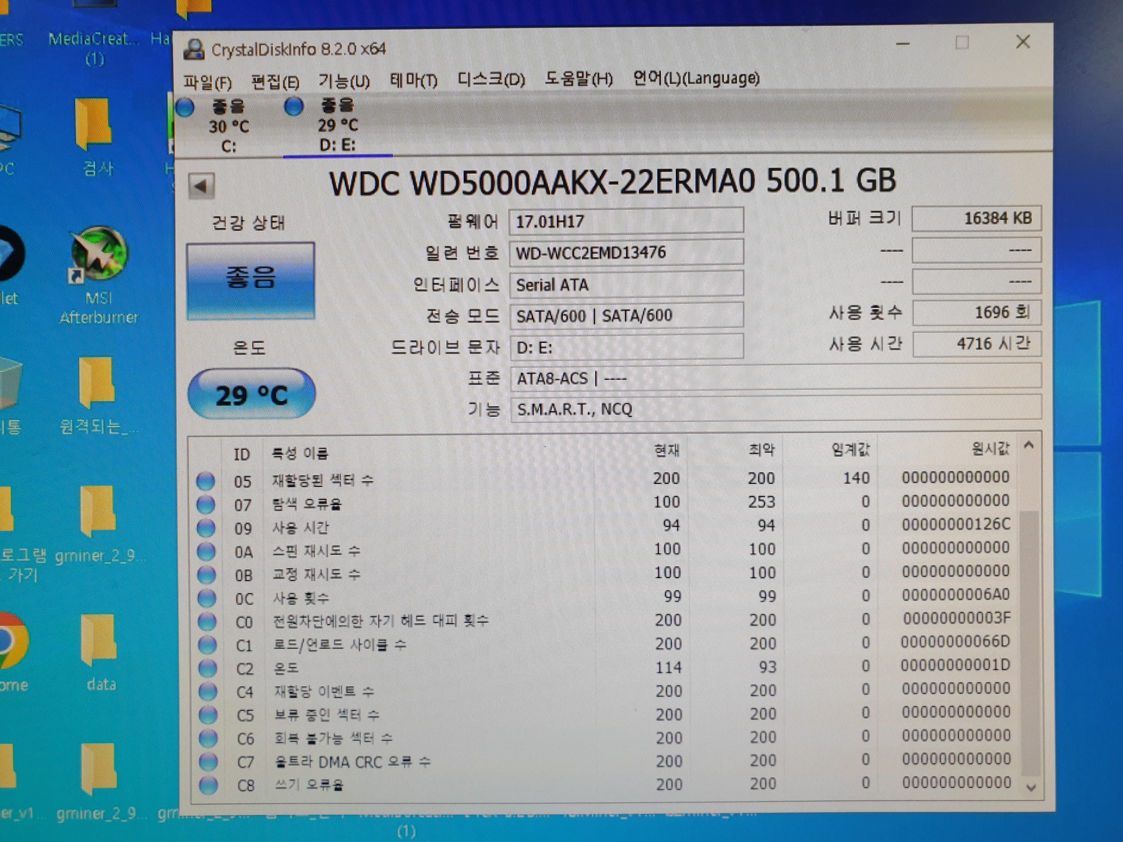Select the 재할당된 섹터 수 row name
The width and height of the screenshot is (1123, 842).
323,480
